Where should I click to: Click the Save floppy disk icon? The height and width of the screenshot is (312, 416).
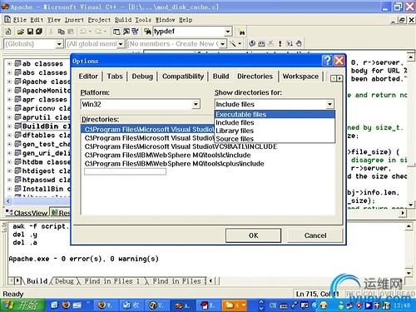(30, 32)
